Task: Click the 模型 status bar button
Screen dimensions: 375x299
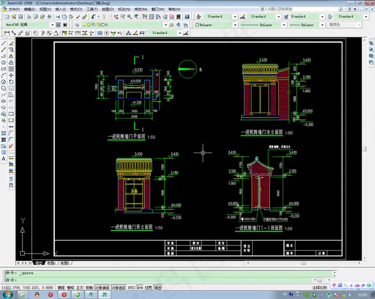Action: pyautogui.click(x=158, y=288)
